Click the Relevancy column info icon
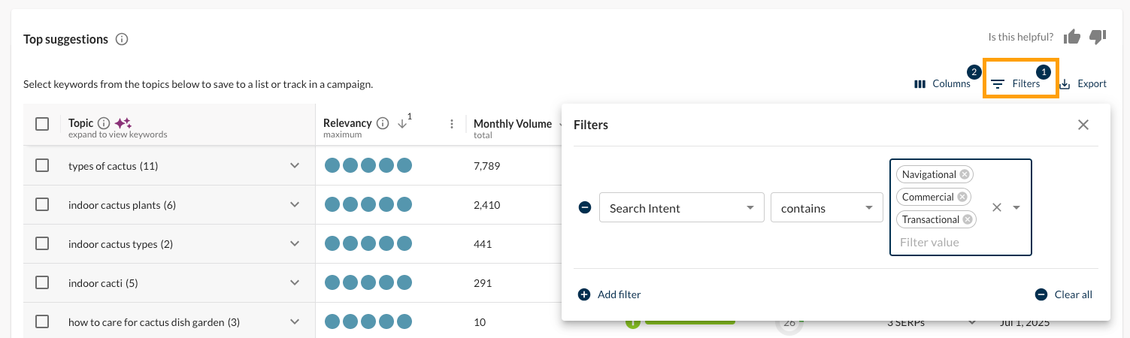 tap(383, 123)
